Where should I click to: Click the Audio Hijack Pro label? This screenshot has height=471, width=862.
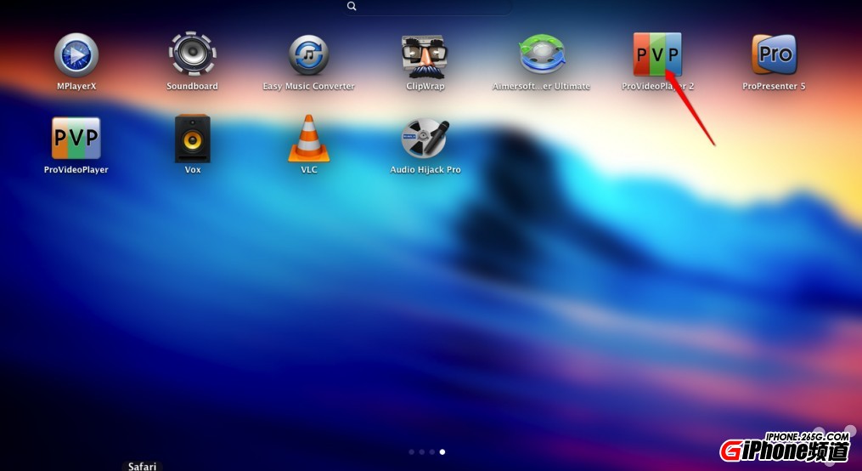tap(425, 169)
